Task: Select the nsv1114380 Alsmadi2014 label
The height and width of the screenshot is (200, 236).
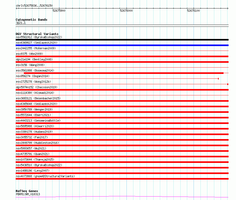Action: 35,93
